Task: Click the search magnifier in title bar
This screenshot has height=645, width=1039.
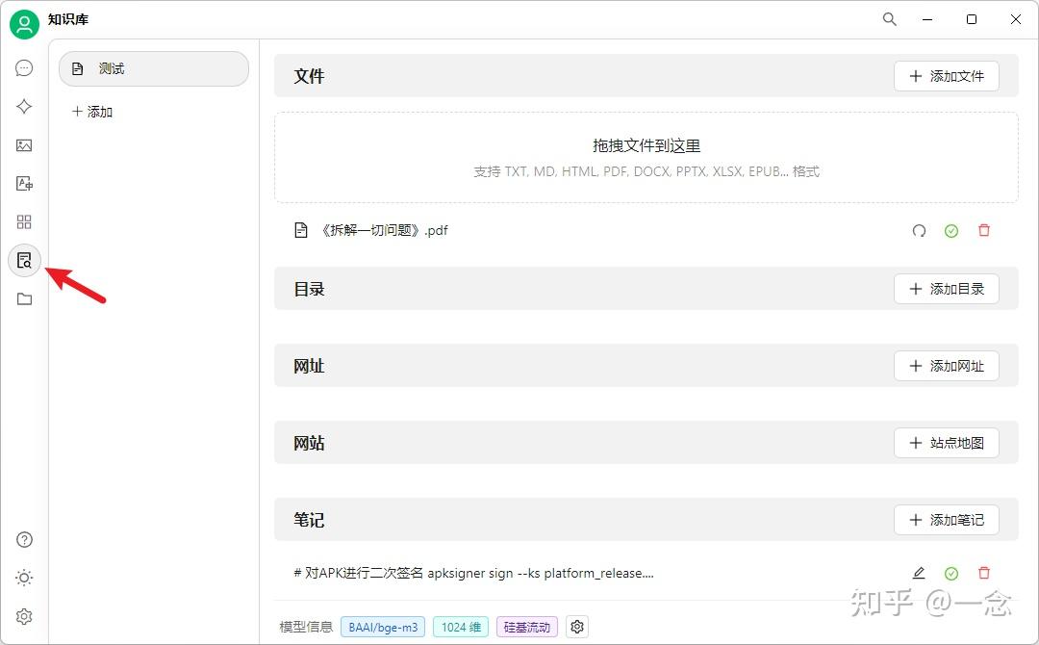Action: (x=890, y=19)
